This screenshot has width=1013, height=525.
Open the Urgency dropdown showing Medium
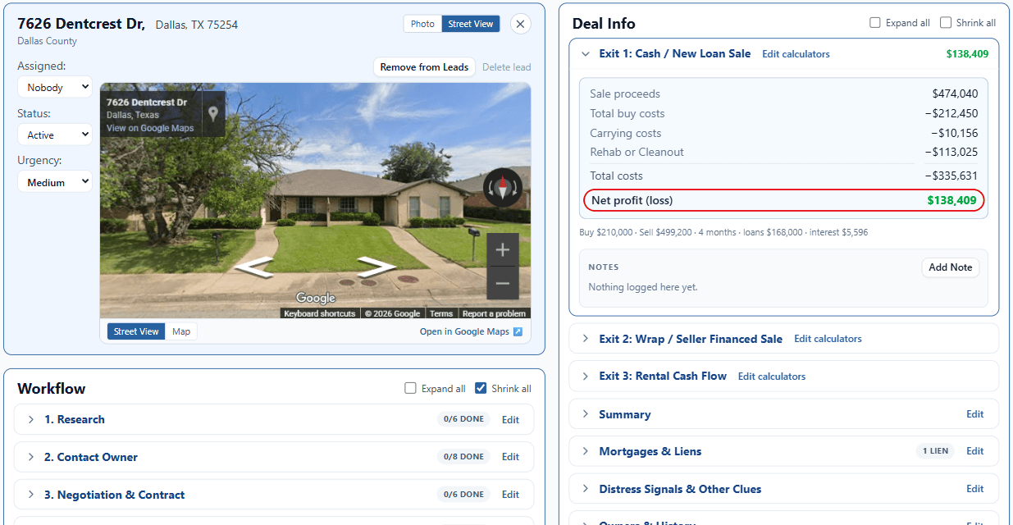coord(55,182)
